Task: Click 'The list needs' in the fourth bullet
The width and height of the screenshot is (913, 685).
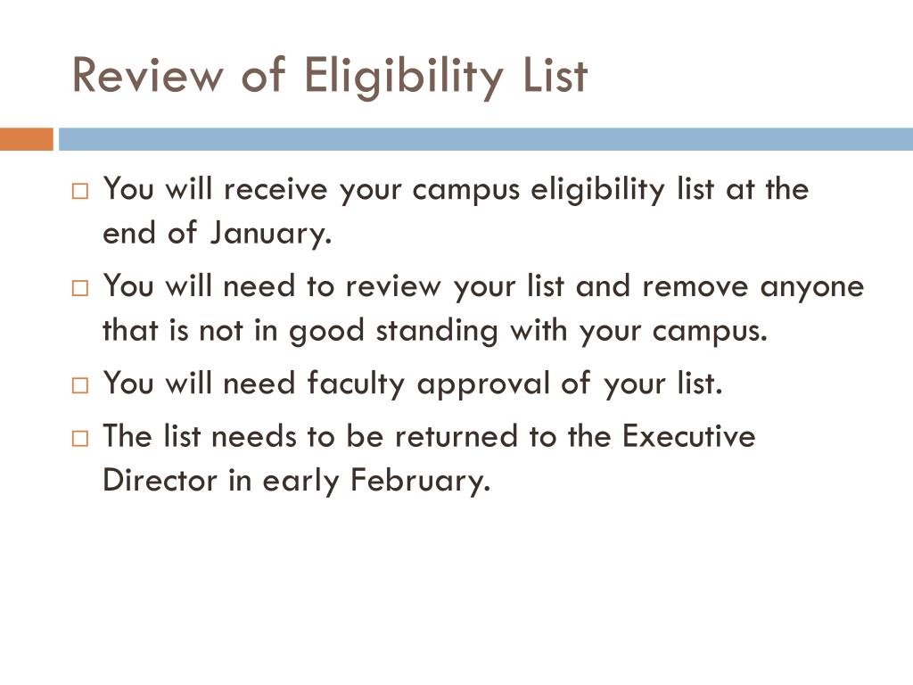Action: [x=200, y=436]
